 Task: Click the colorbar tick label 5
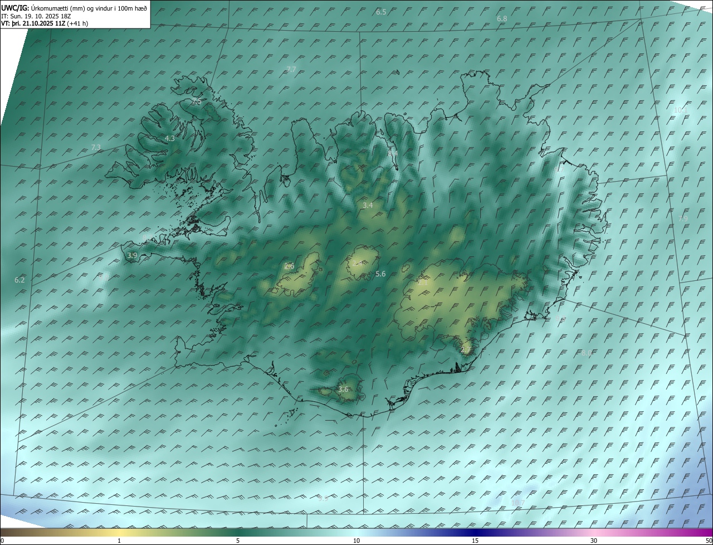click(x=238, y=541)
